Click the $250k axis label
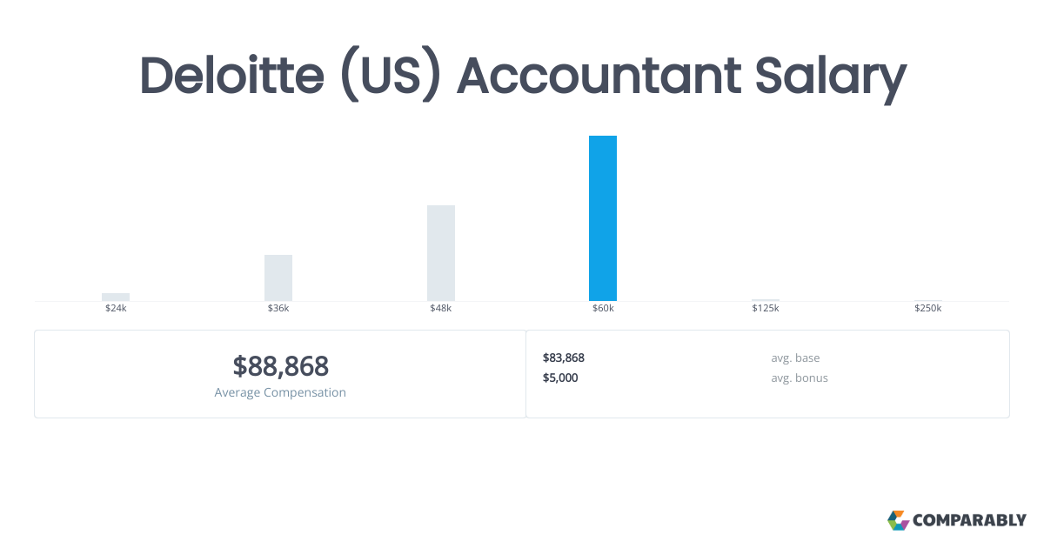Image resolution: width=1044 pixels, height=548 pixels. 927,309
